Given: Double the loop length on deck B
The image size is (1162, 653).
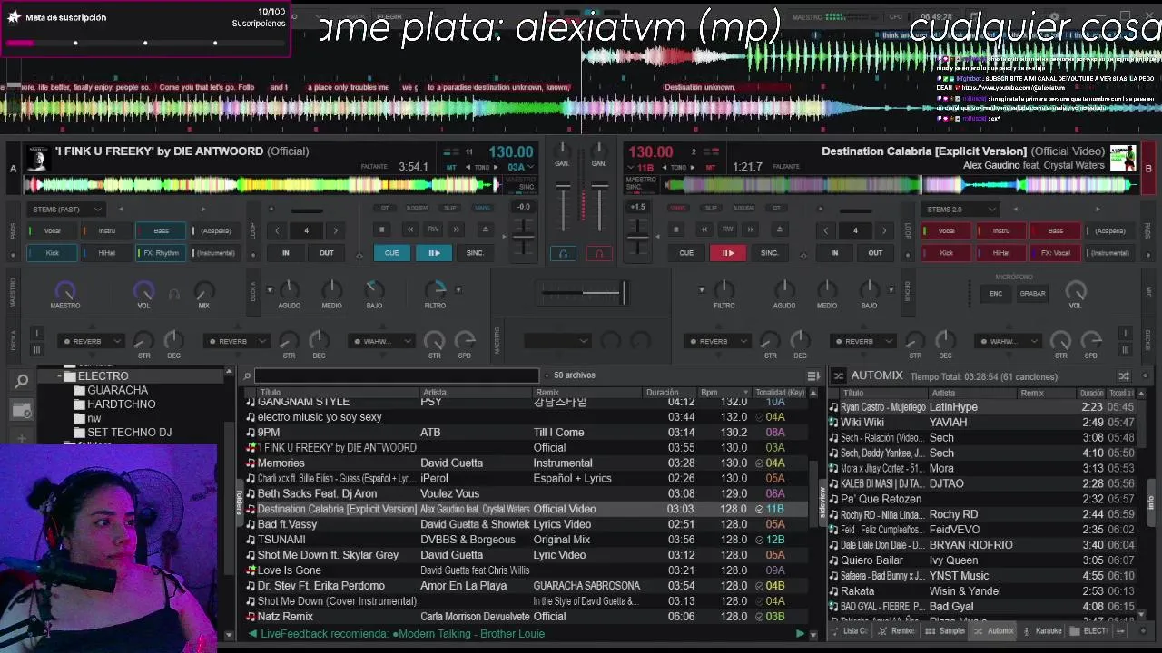Looking at the screenshot, I should click(x=884, y=230).
